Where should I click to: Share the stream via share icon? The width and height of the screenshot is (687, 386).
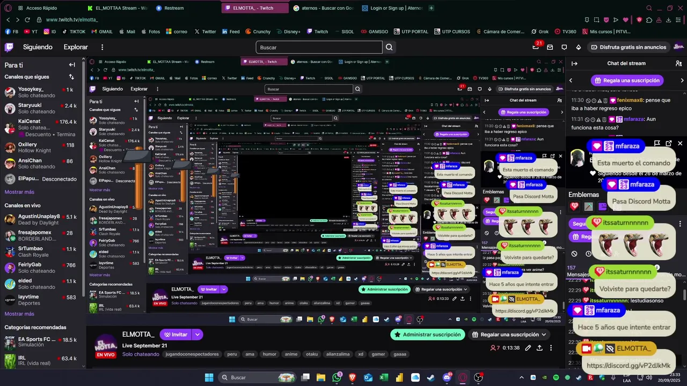click(x=539, y=348)
